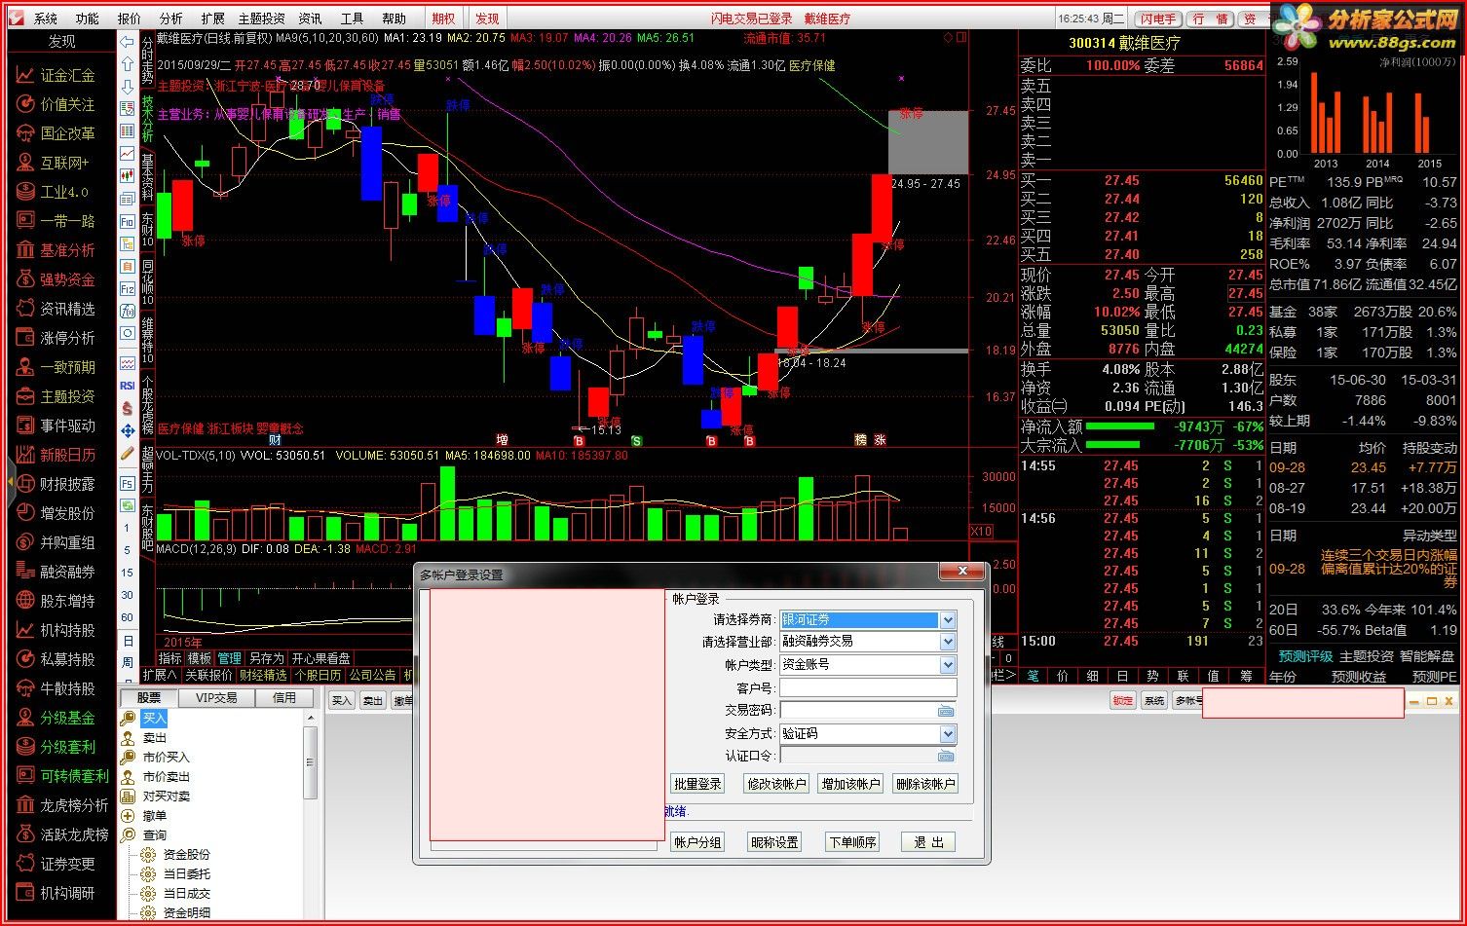The image size is (1467, 926).
Task: Toggle 闪电手 button in top bar
Action: click(x=1159, y=19)
